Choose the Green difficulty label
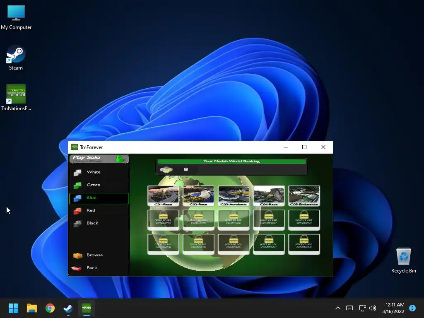The image size is (424, 318). (94, 185)
